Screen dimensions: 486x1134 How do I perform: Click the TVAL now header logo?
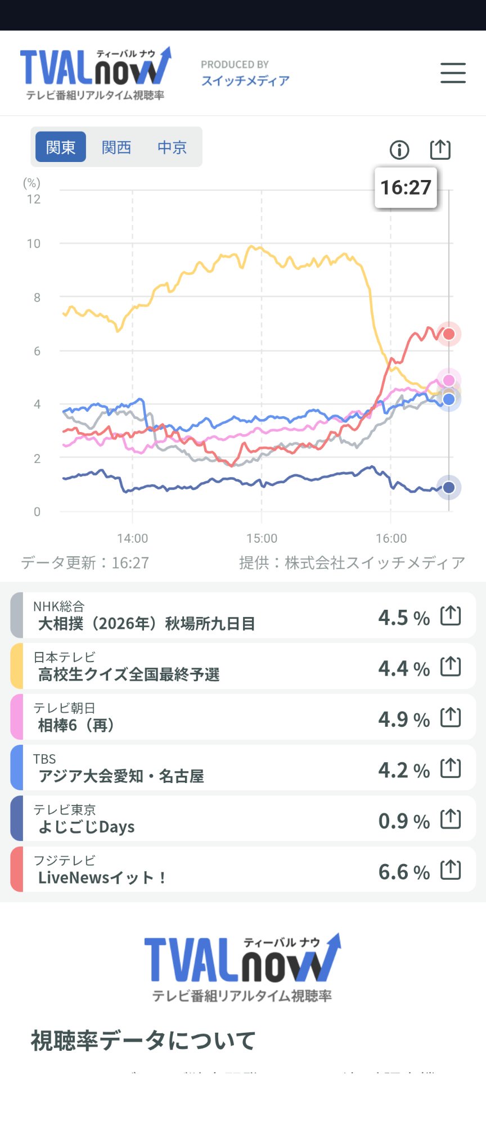point(96,74)
